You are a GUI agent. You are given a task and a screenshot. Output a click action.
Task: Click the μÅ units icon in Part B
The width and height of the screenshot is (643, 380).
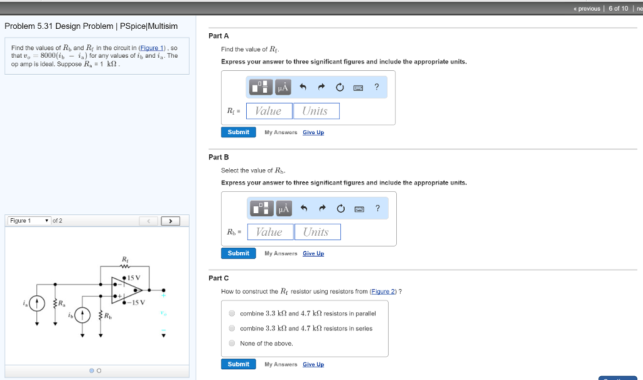[281, 208]
